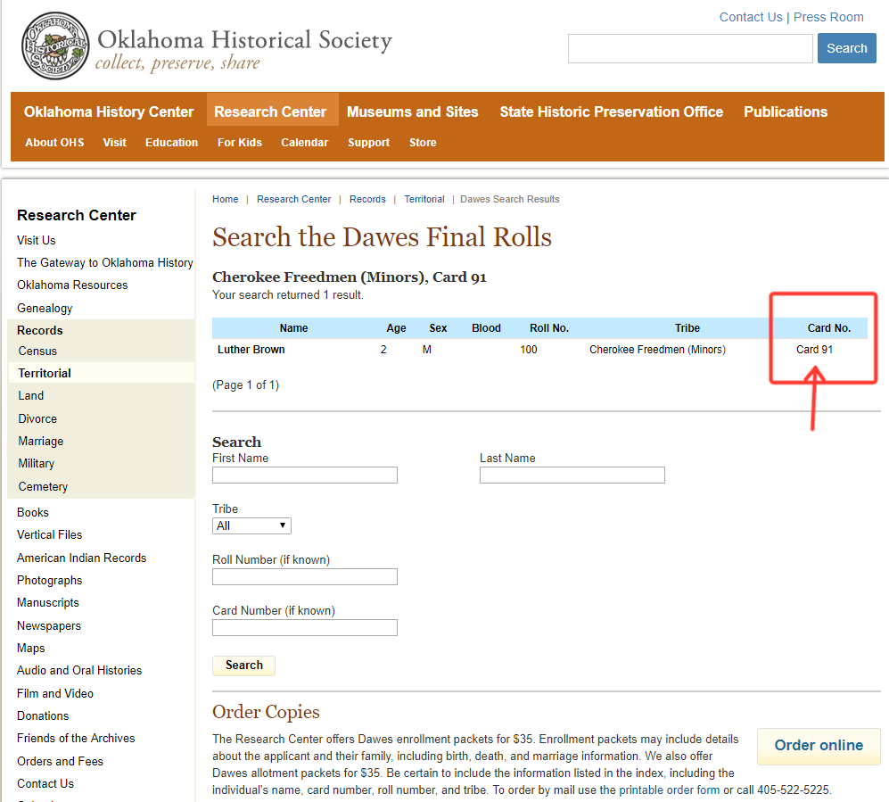889x802 pixels.
Task: Click the Card 91 table cell
Action: [x=814, y=350]
